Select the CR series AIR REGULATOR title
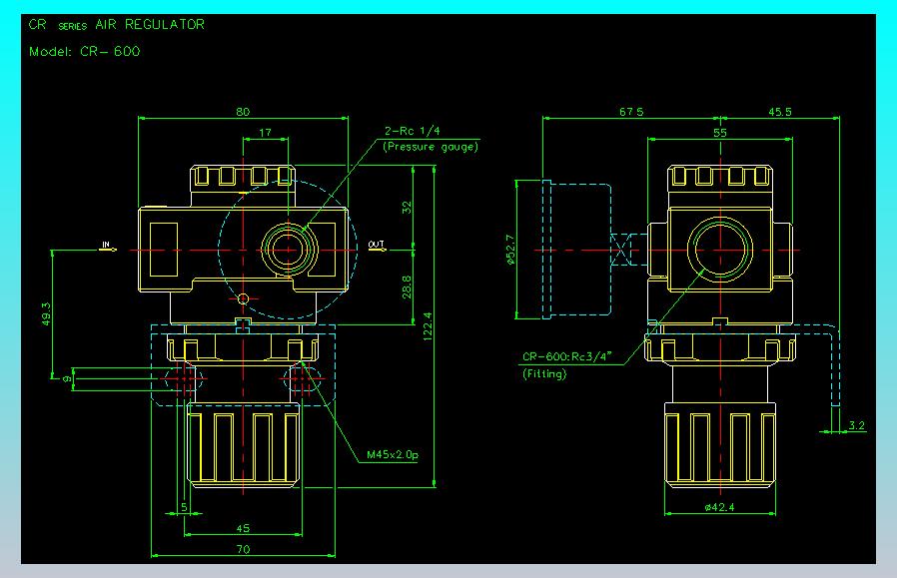Screen dimensions: 897x578 [116, 25]
